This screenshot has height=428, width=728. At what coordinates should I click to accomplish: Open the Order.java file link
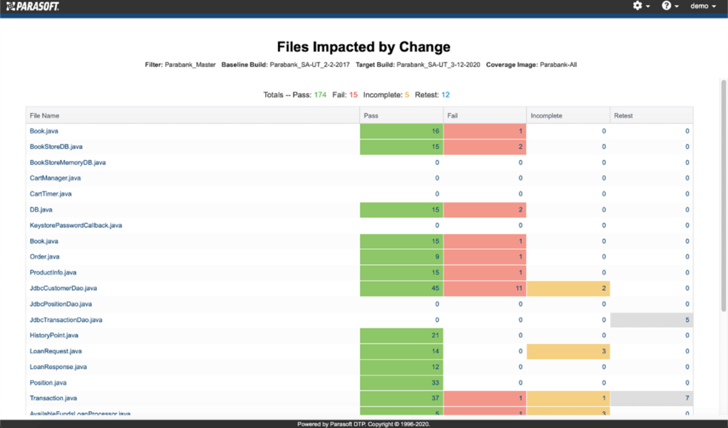pyautogui.click(x=45, y=256)
